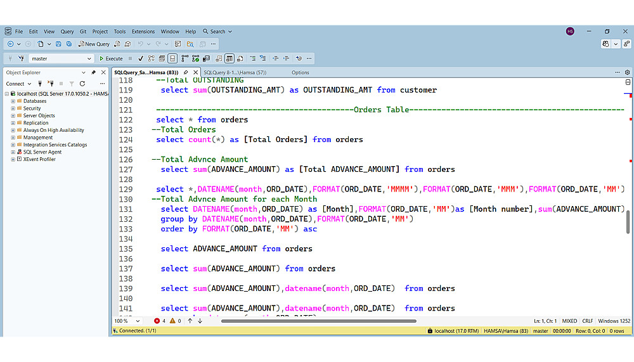Toggle Include Actual Execution Plan
The image size is (634, 362).
point(184,59)
